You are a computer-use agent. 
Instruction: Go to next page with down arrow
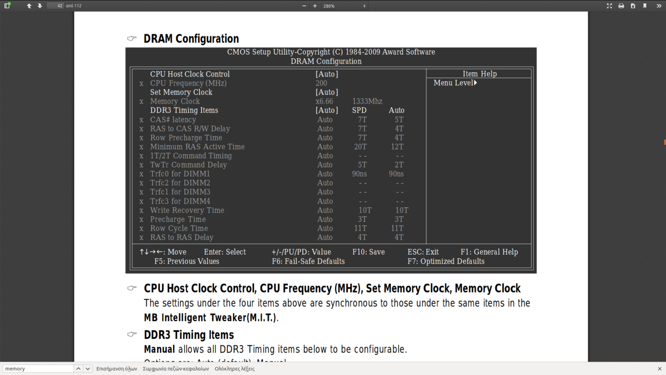(x=40, y=6)
